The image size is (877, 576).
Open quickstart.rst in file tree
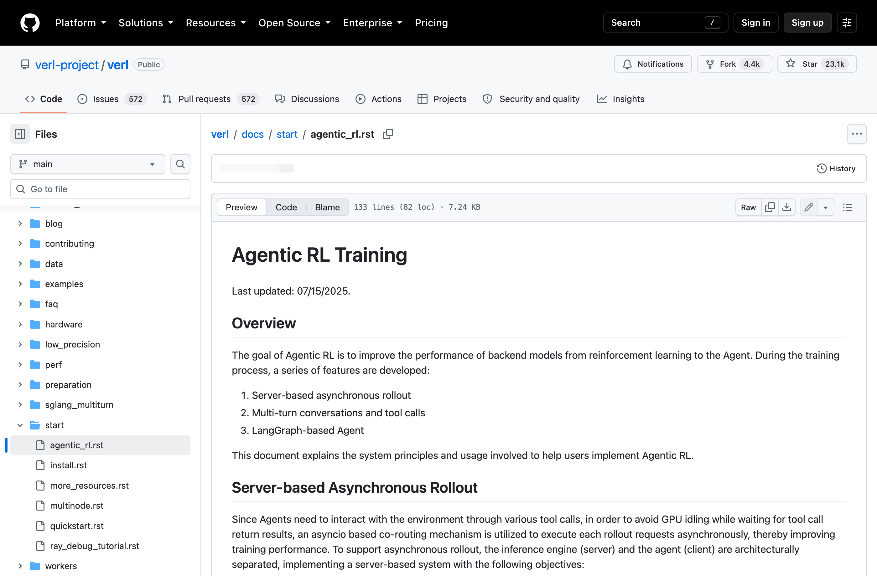pos(100,526)
